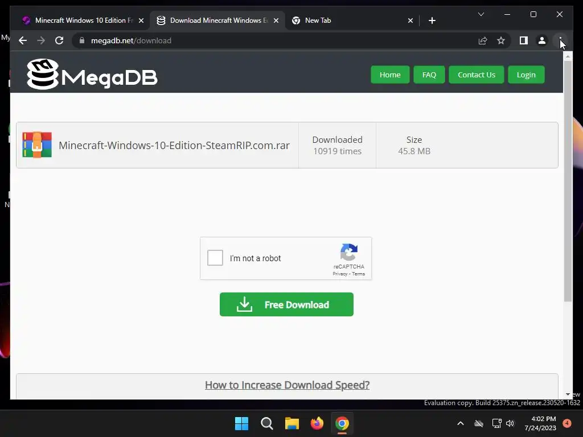The width and height of the screenshot is (583, 437).
Task: Close the Download Minecraft Windows tab
Action: pos(276,20)
